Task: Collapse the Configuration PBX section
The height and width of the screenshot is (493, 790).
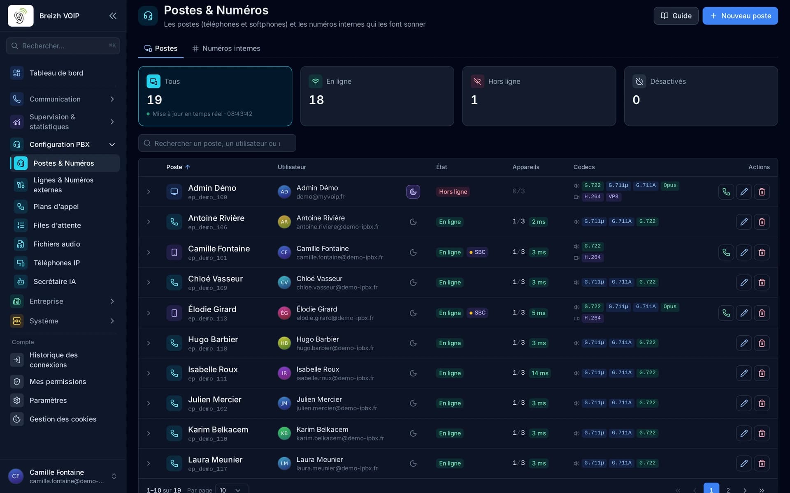Action: 63,145
